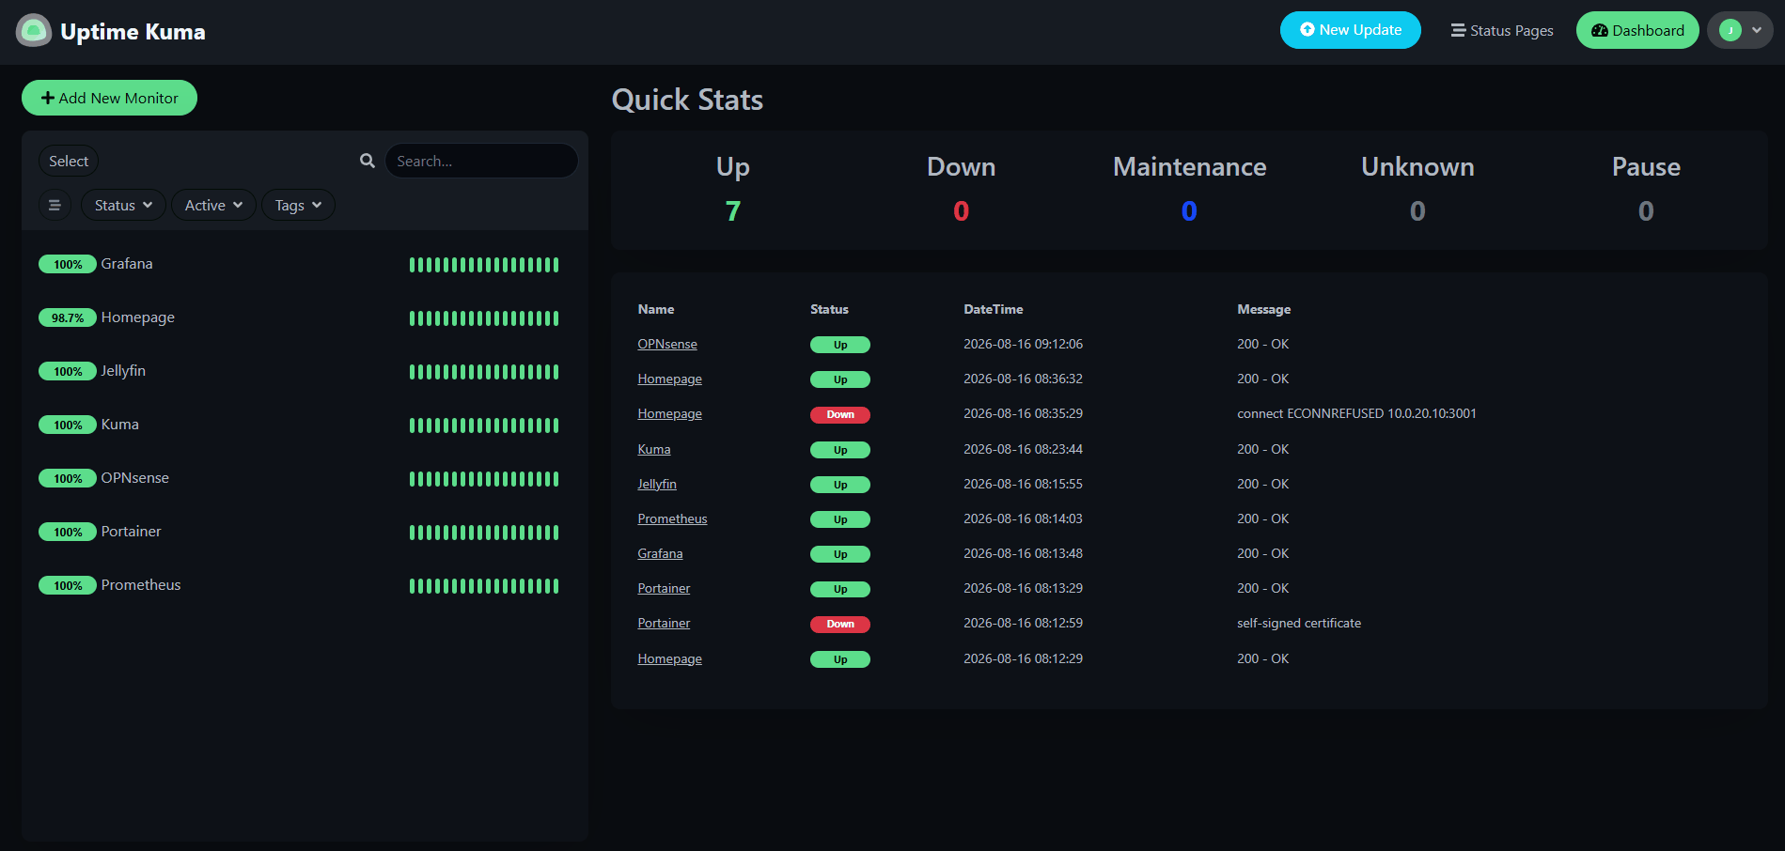Click Up badge in OPNsense row
The height and width of the screenshot is (851, 1785).
[x=840, y=345]
